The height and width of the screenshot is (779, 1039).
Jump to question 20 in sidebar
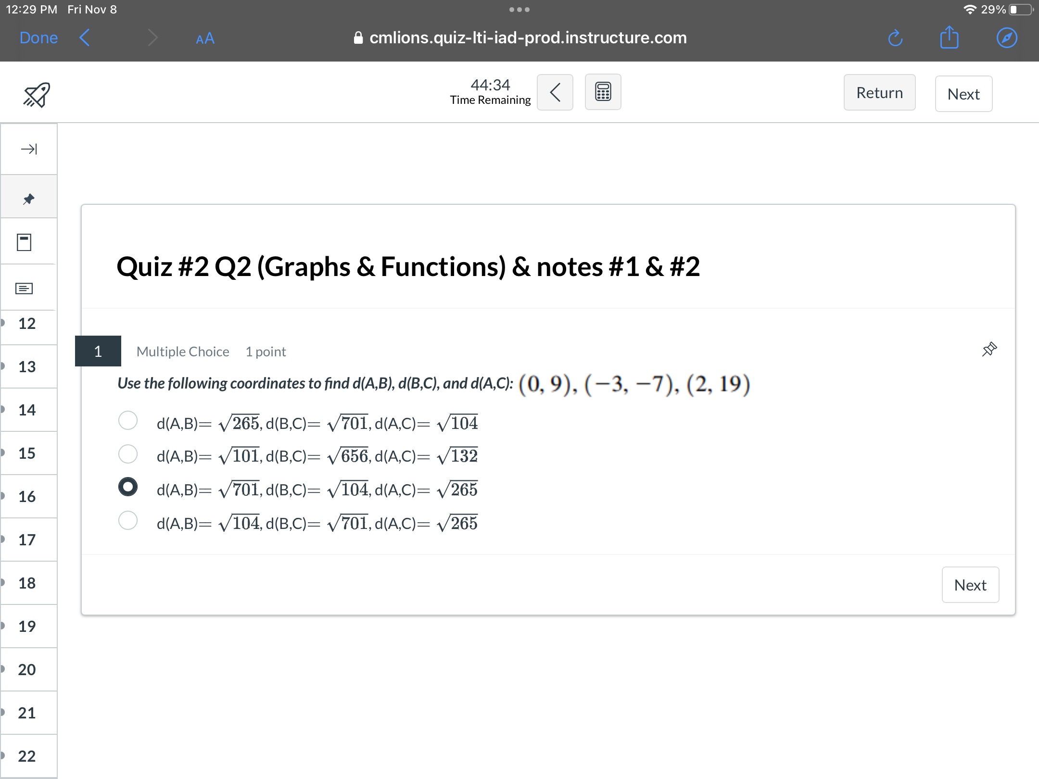[27, 670]
